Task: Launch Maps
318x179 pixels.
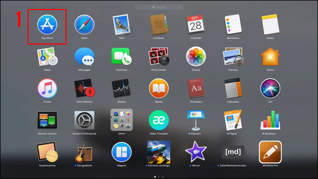Action: coord(47,56)
